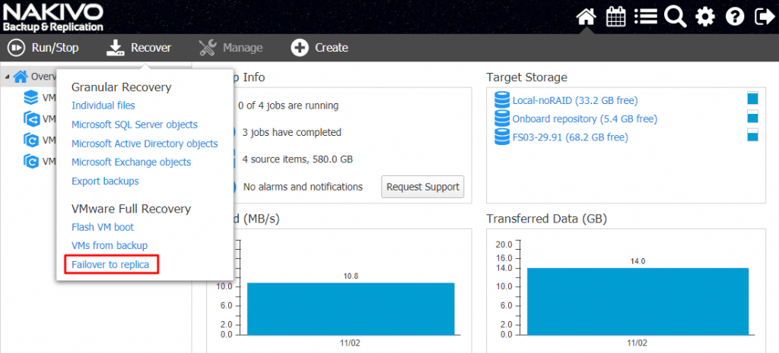Image resolution: width=779 pixels, height=353 pixels.
Task: Choose Flash VM boot option
Action: point(103,227)
